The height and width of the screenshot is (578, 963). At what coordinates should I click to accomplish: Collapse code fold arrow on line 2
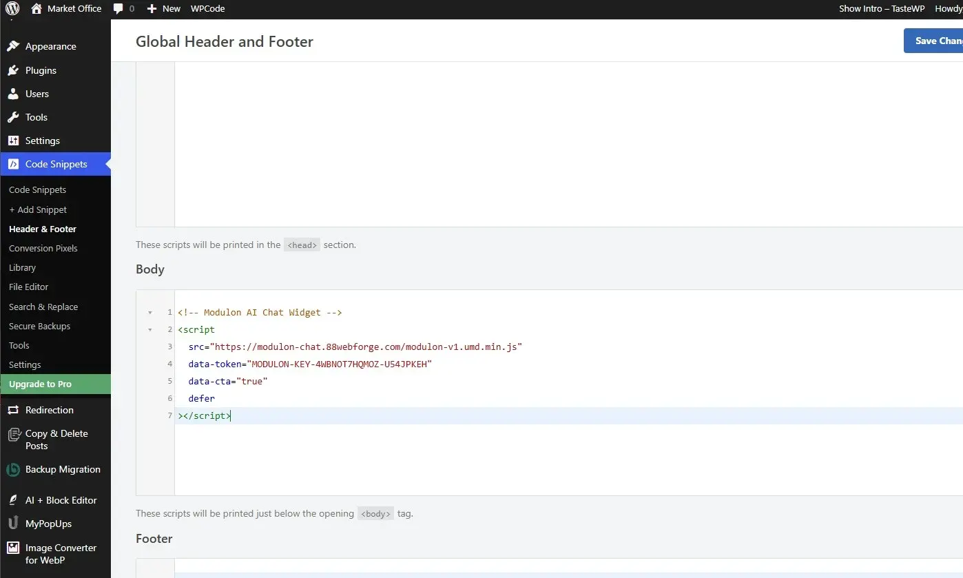coord(150,330)
